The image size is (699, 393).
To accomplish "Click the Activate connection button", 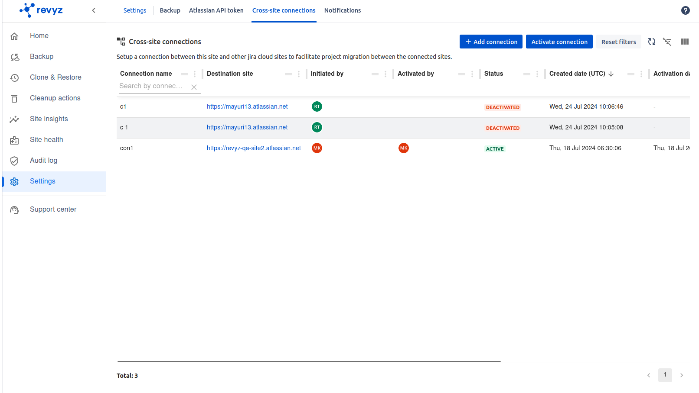I will click(x=559, y=42).
